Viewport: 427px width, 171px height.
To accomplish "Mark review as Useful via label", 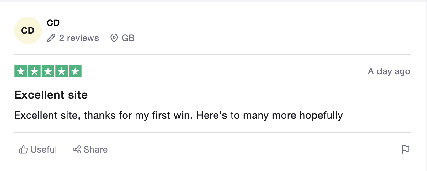I will click(44, 150).
